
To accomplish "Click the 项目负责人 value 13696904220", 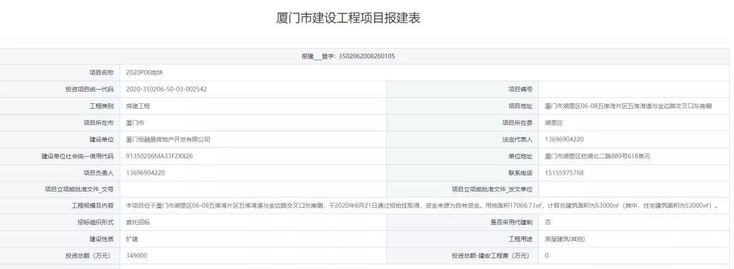I will 145,173.
